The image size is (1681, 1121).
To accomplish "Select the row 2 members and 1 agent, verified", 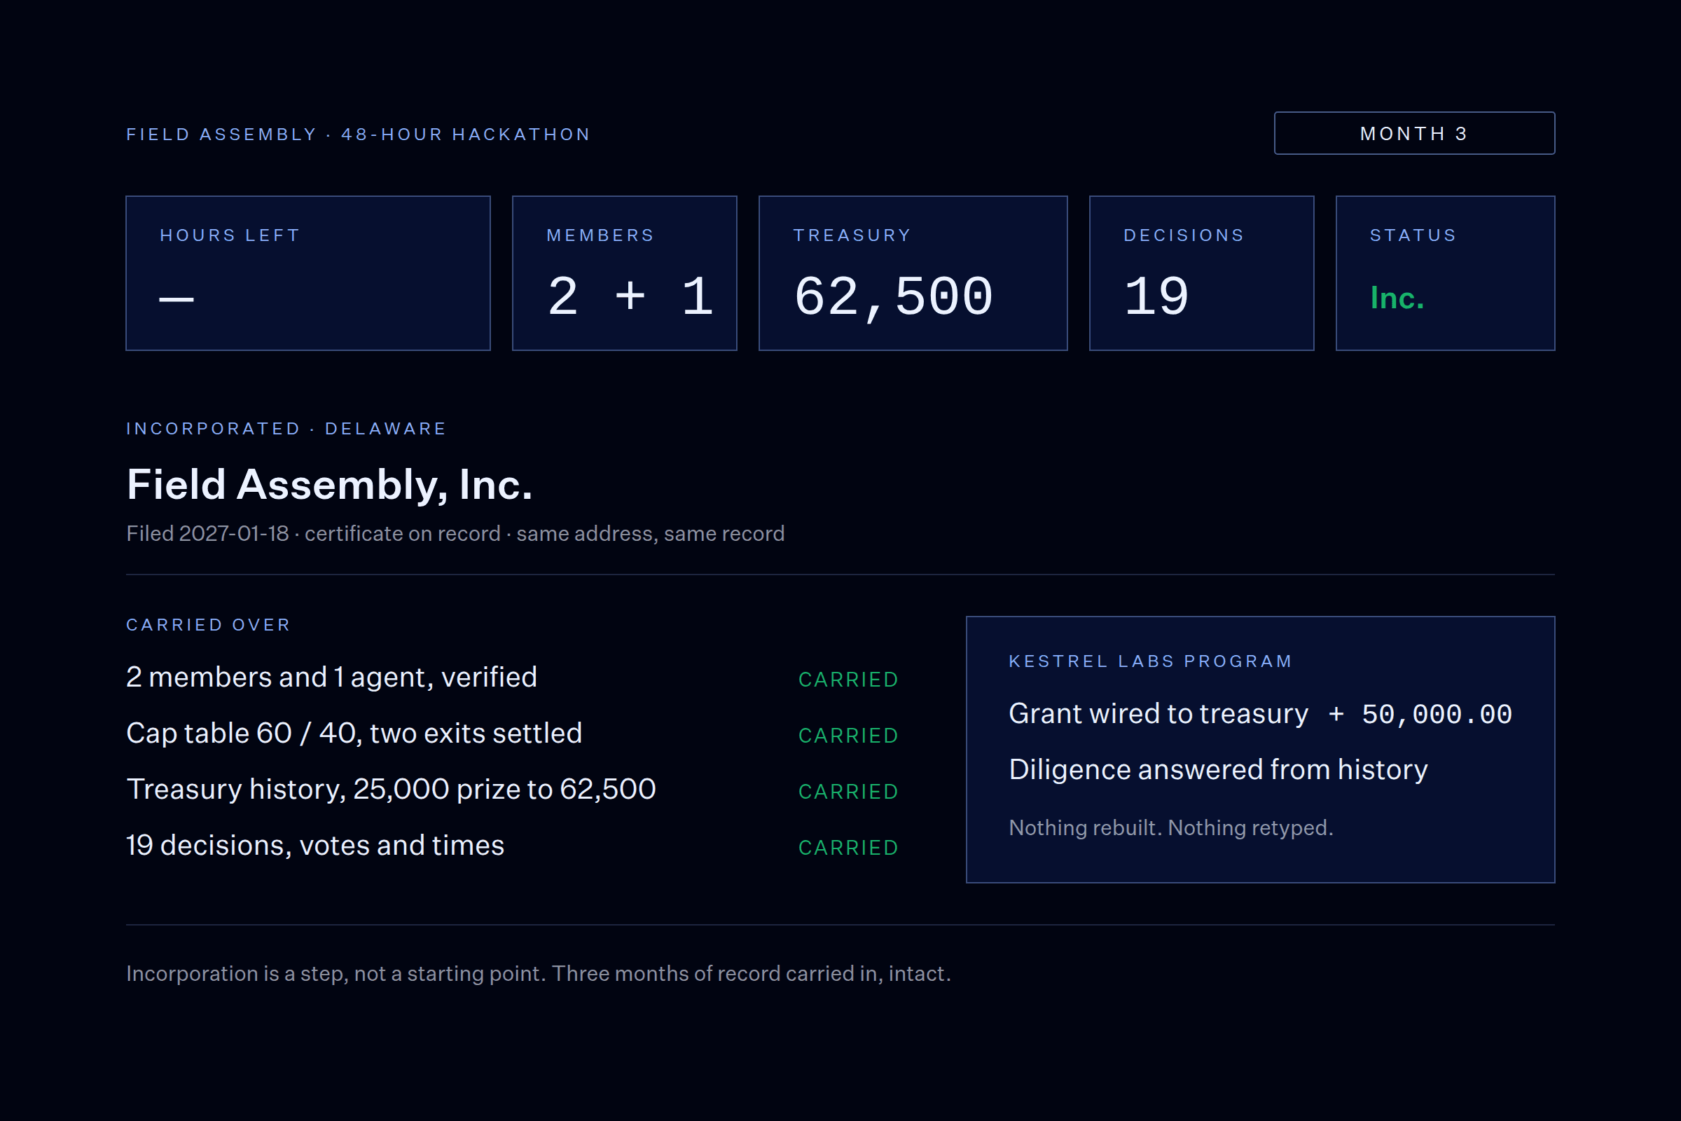I will click(x=512, y=678).
